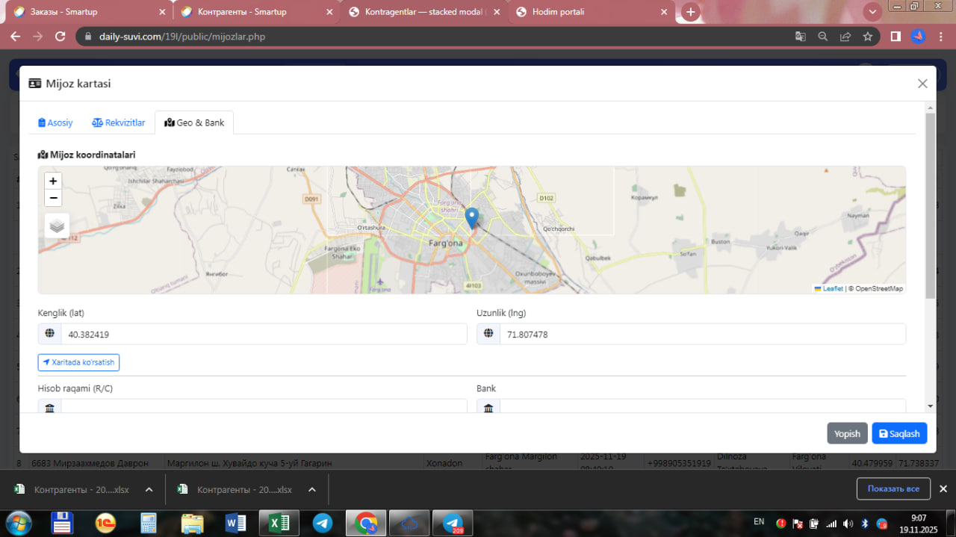Zoom in on the map
Screen dimensions: 956x537
pos(53,181)
